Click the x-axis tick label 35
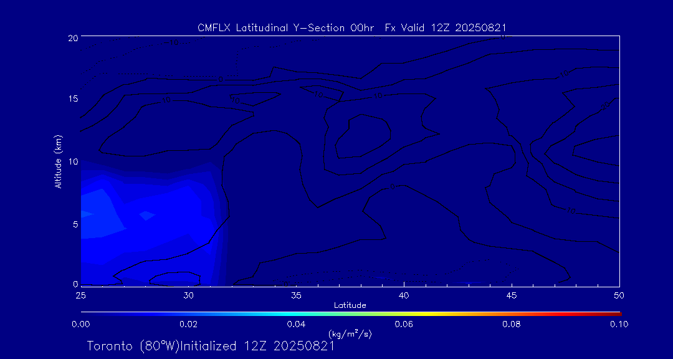The image size is (673, 359). point(296,295)
